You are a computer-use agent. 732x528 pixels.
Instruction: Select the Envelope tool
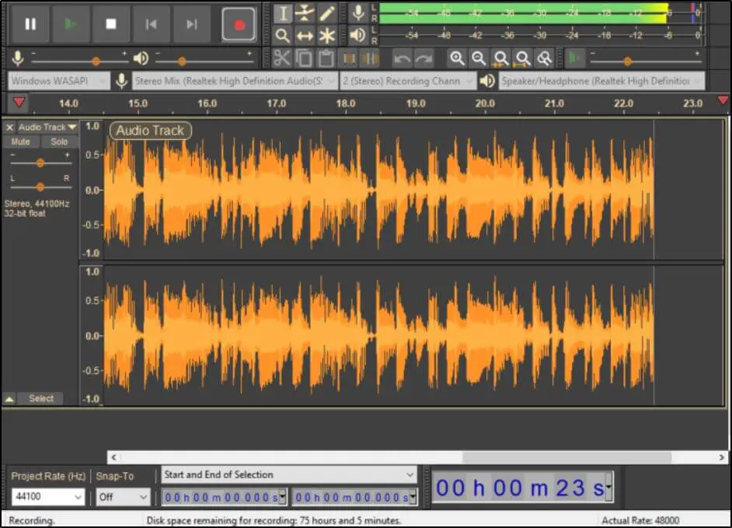[305, 13]
